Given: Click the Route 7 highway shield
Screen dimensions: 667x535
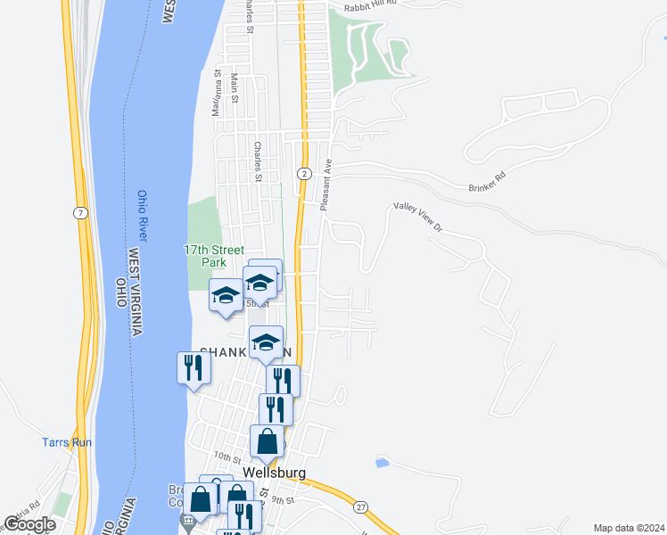Looking at the screenshot, I should (80, 213).
